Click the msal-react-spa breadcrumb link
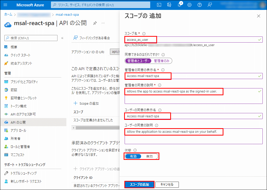The height and width of the screenshot is (190, 267). [x=67, y=14]
